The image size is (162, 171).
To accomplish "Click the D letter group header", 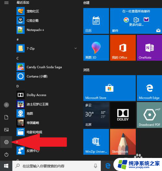I will 17,86.
